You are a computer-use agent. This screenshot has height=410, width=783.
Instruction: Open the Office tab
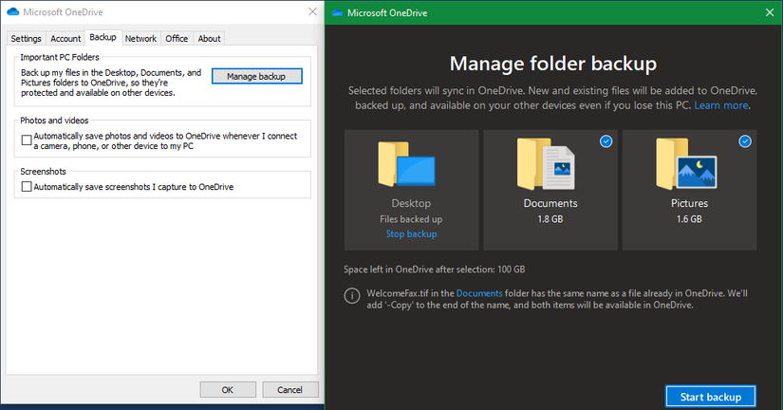pos(177,39)
